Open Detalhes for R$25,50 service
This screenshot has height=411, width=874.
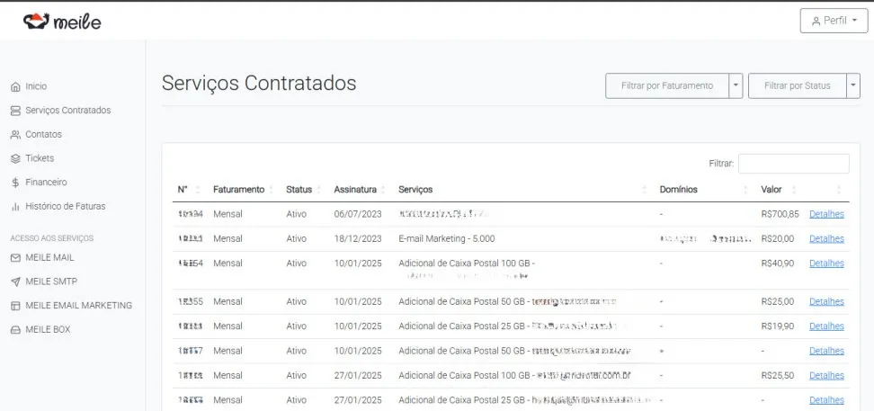pyautogui.click(x=826, y=375)
